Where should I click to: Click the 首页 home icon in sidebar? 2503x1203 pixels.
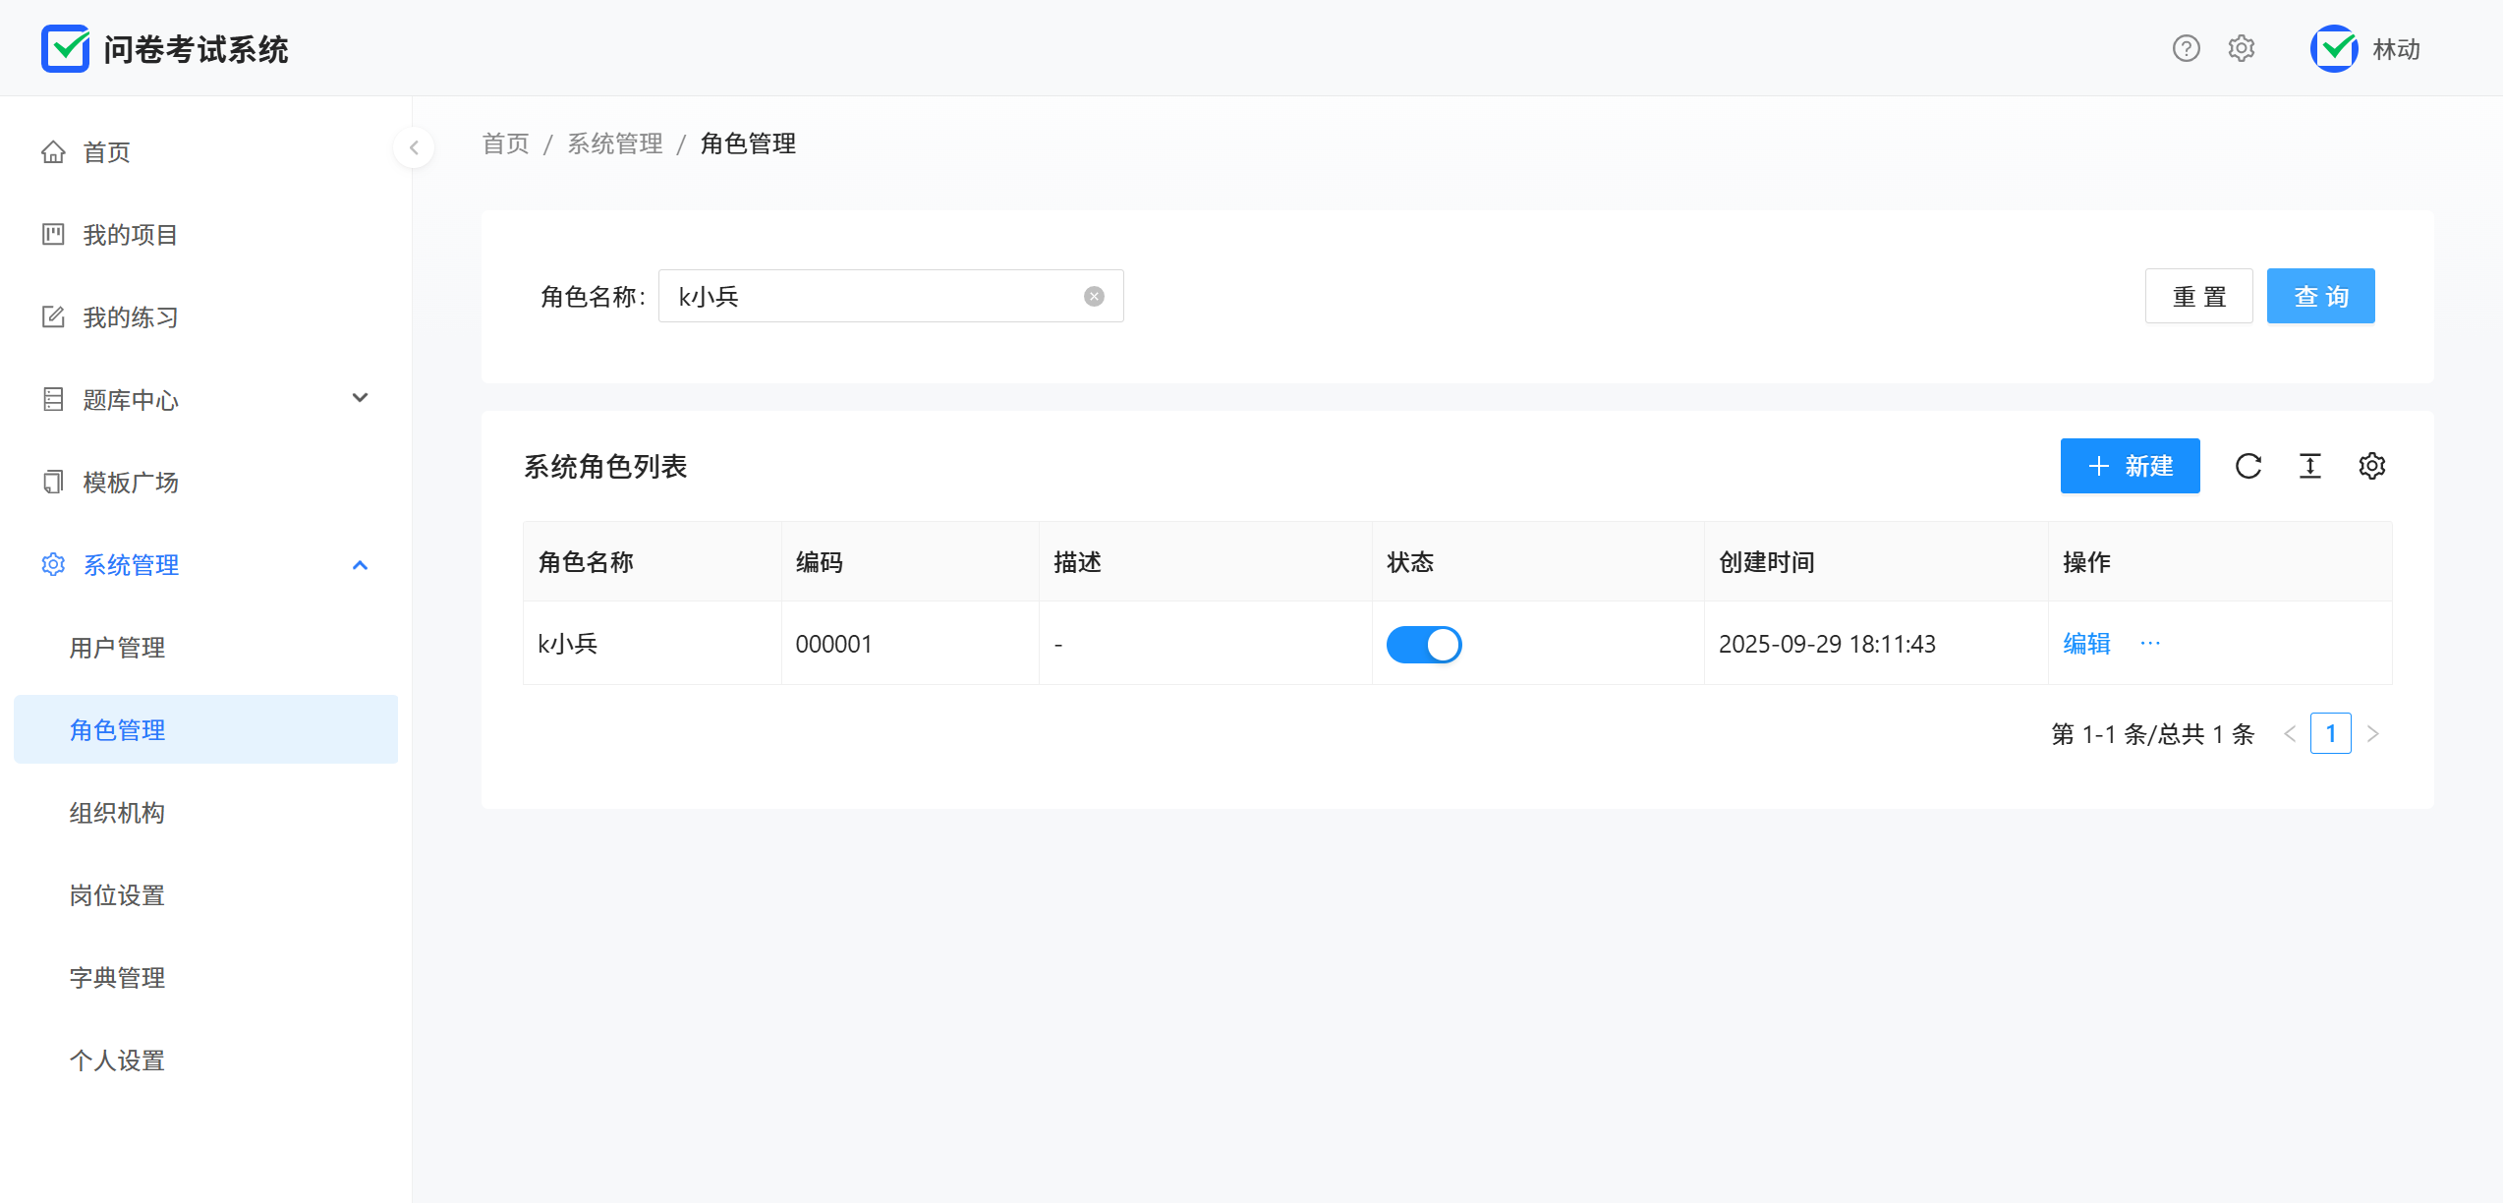tap(53, 152)
